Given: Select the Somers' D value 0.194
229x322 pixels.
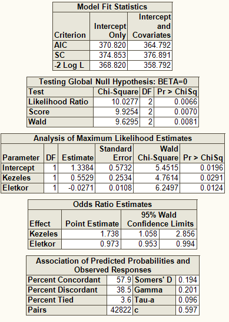Looking at the screenshot, I should pos(188,280).
